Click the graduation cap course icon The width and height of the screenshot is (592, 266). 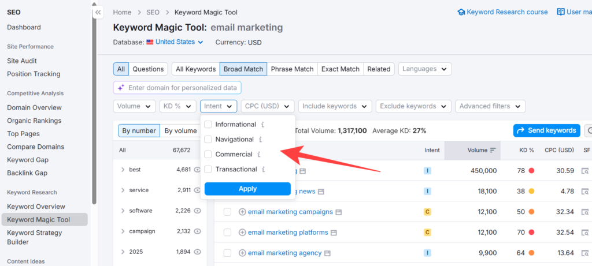[461, 12]
